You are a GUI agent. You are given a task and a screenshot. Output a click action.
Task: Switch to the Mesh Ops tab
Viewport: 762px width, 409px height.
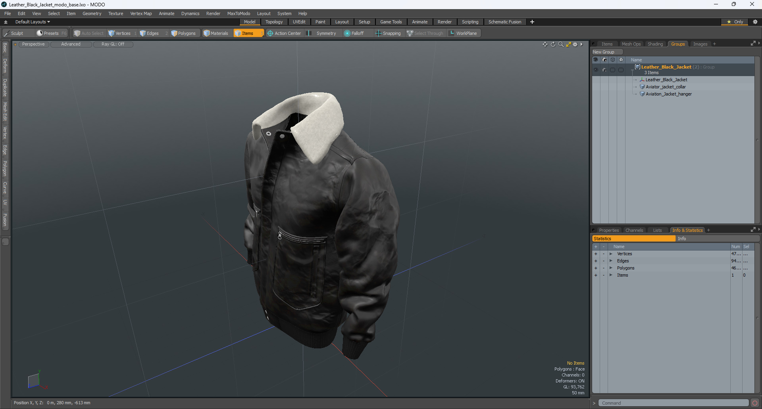pos(631,44)
